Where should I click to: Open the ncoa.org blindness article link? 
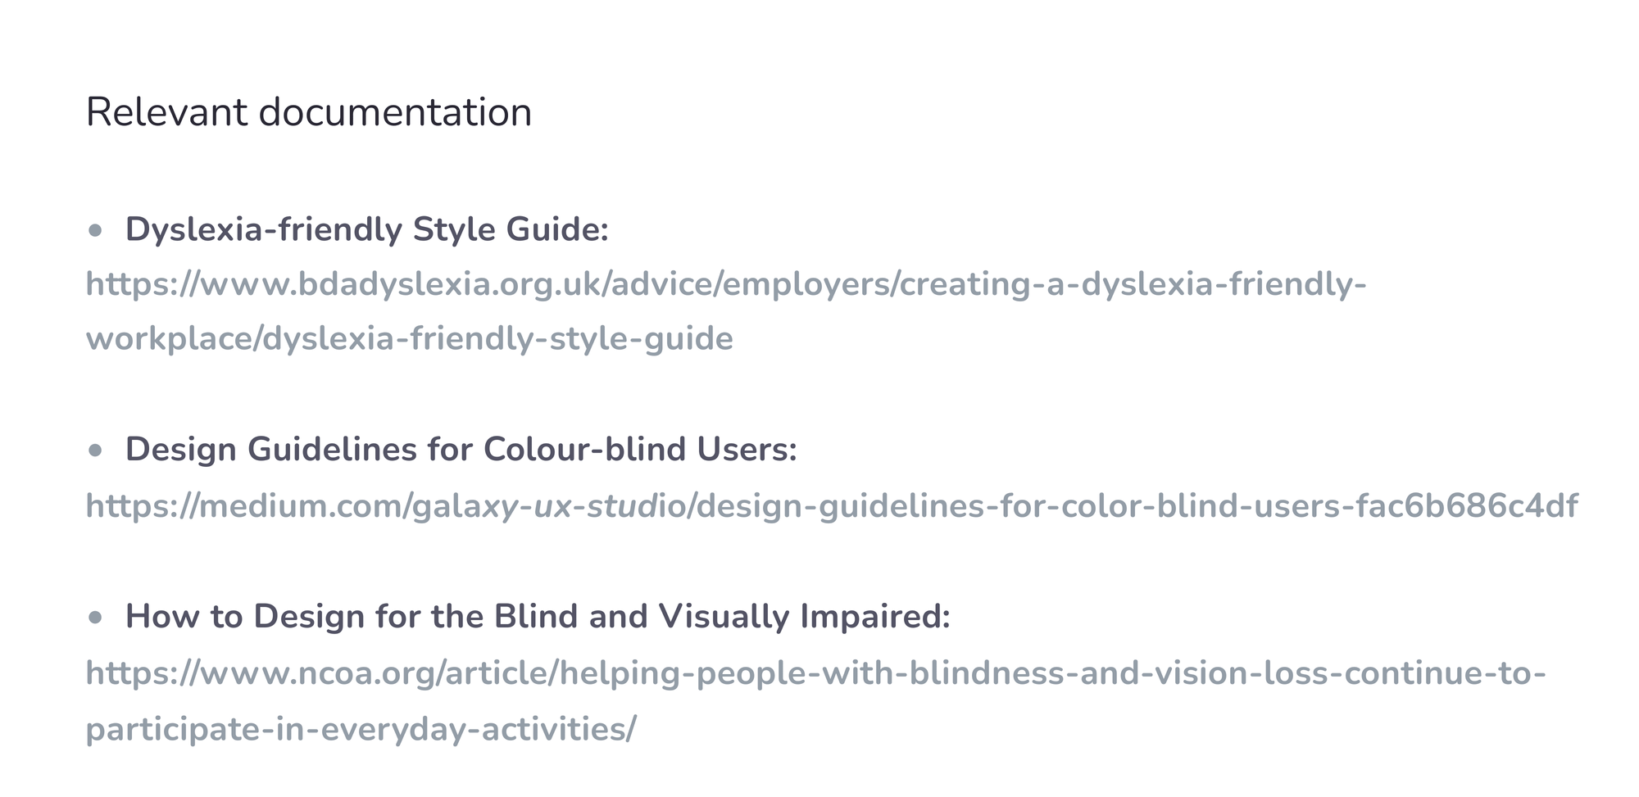pyautogui.click(x=815, y=673)
